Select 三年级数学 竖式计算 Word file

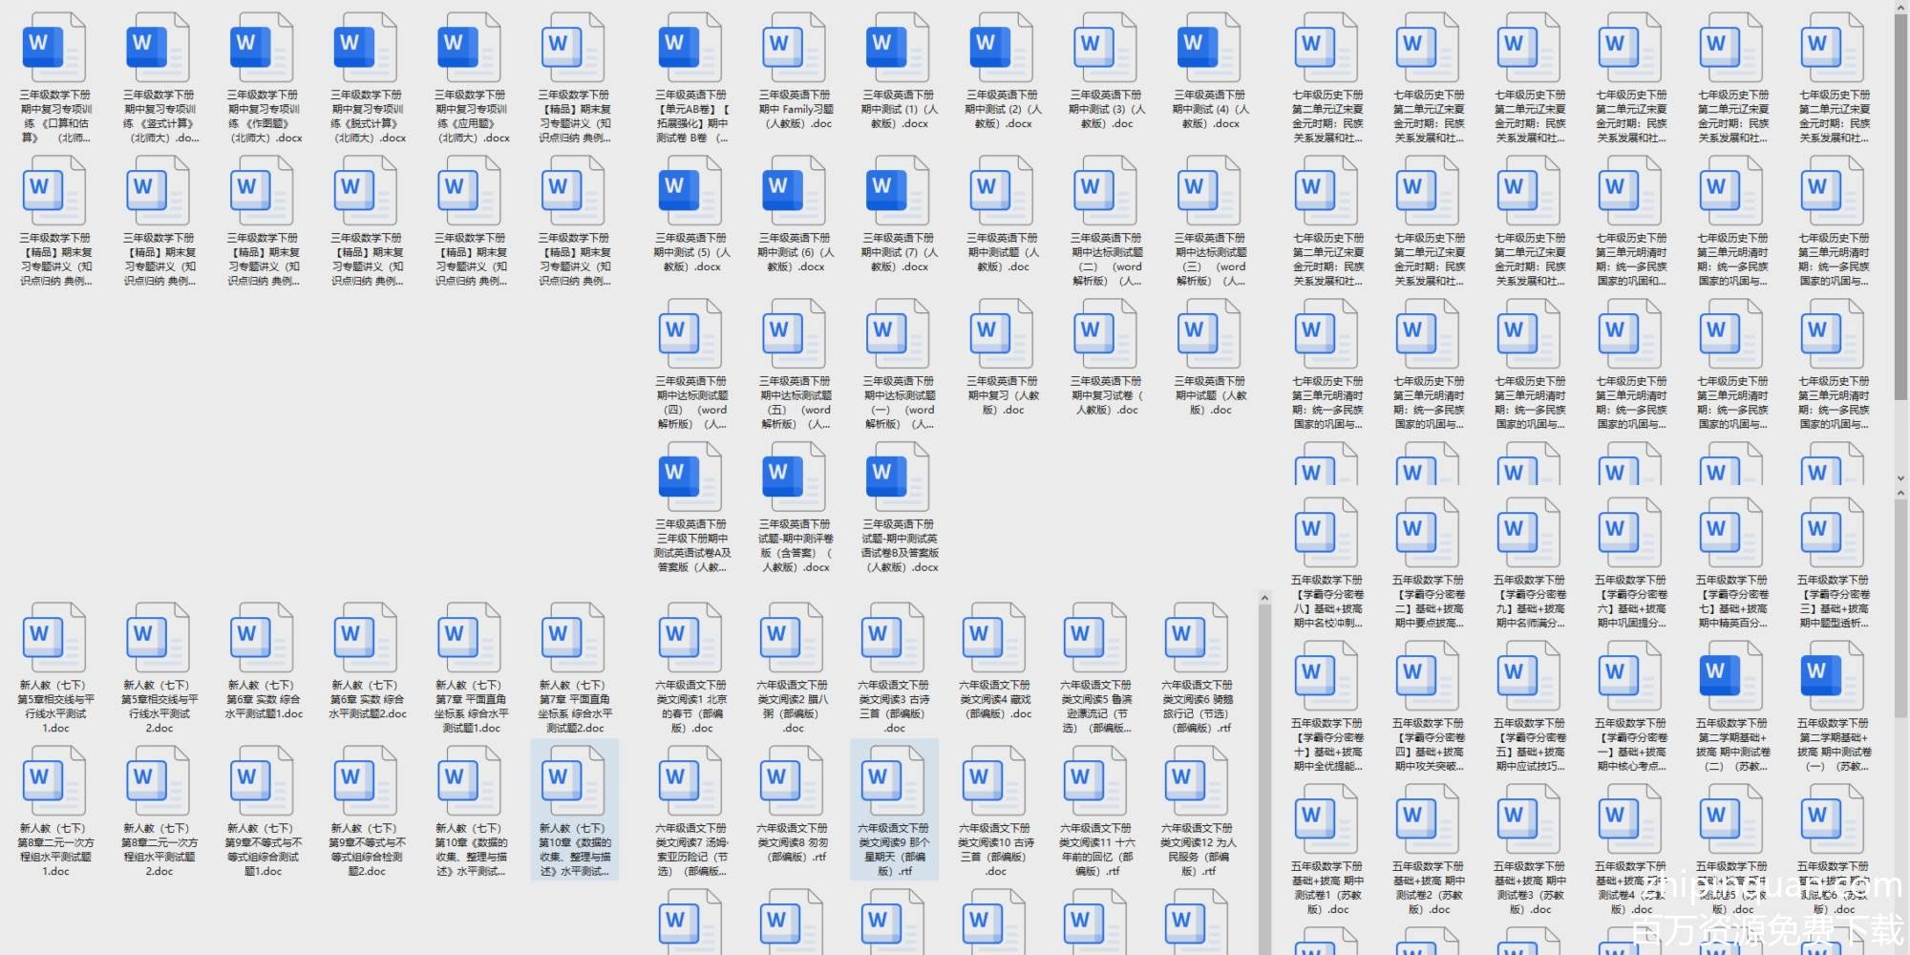coord(159,50)
